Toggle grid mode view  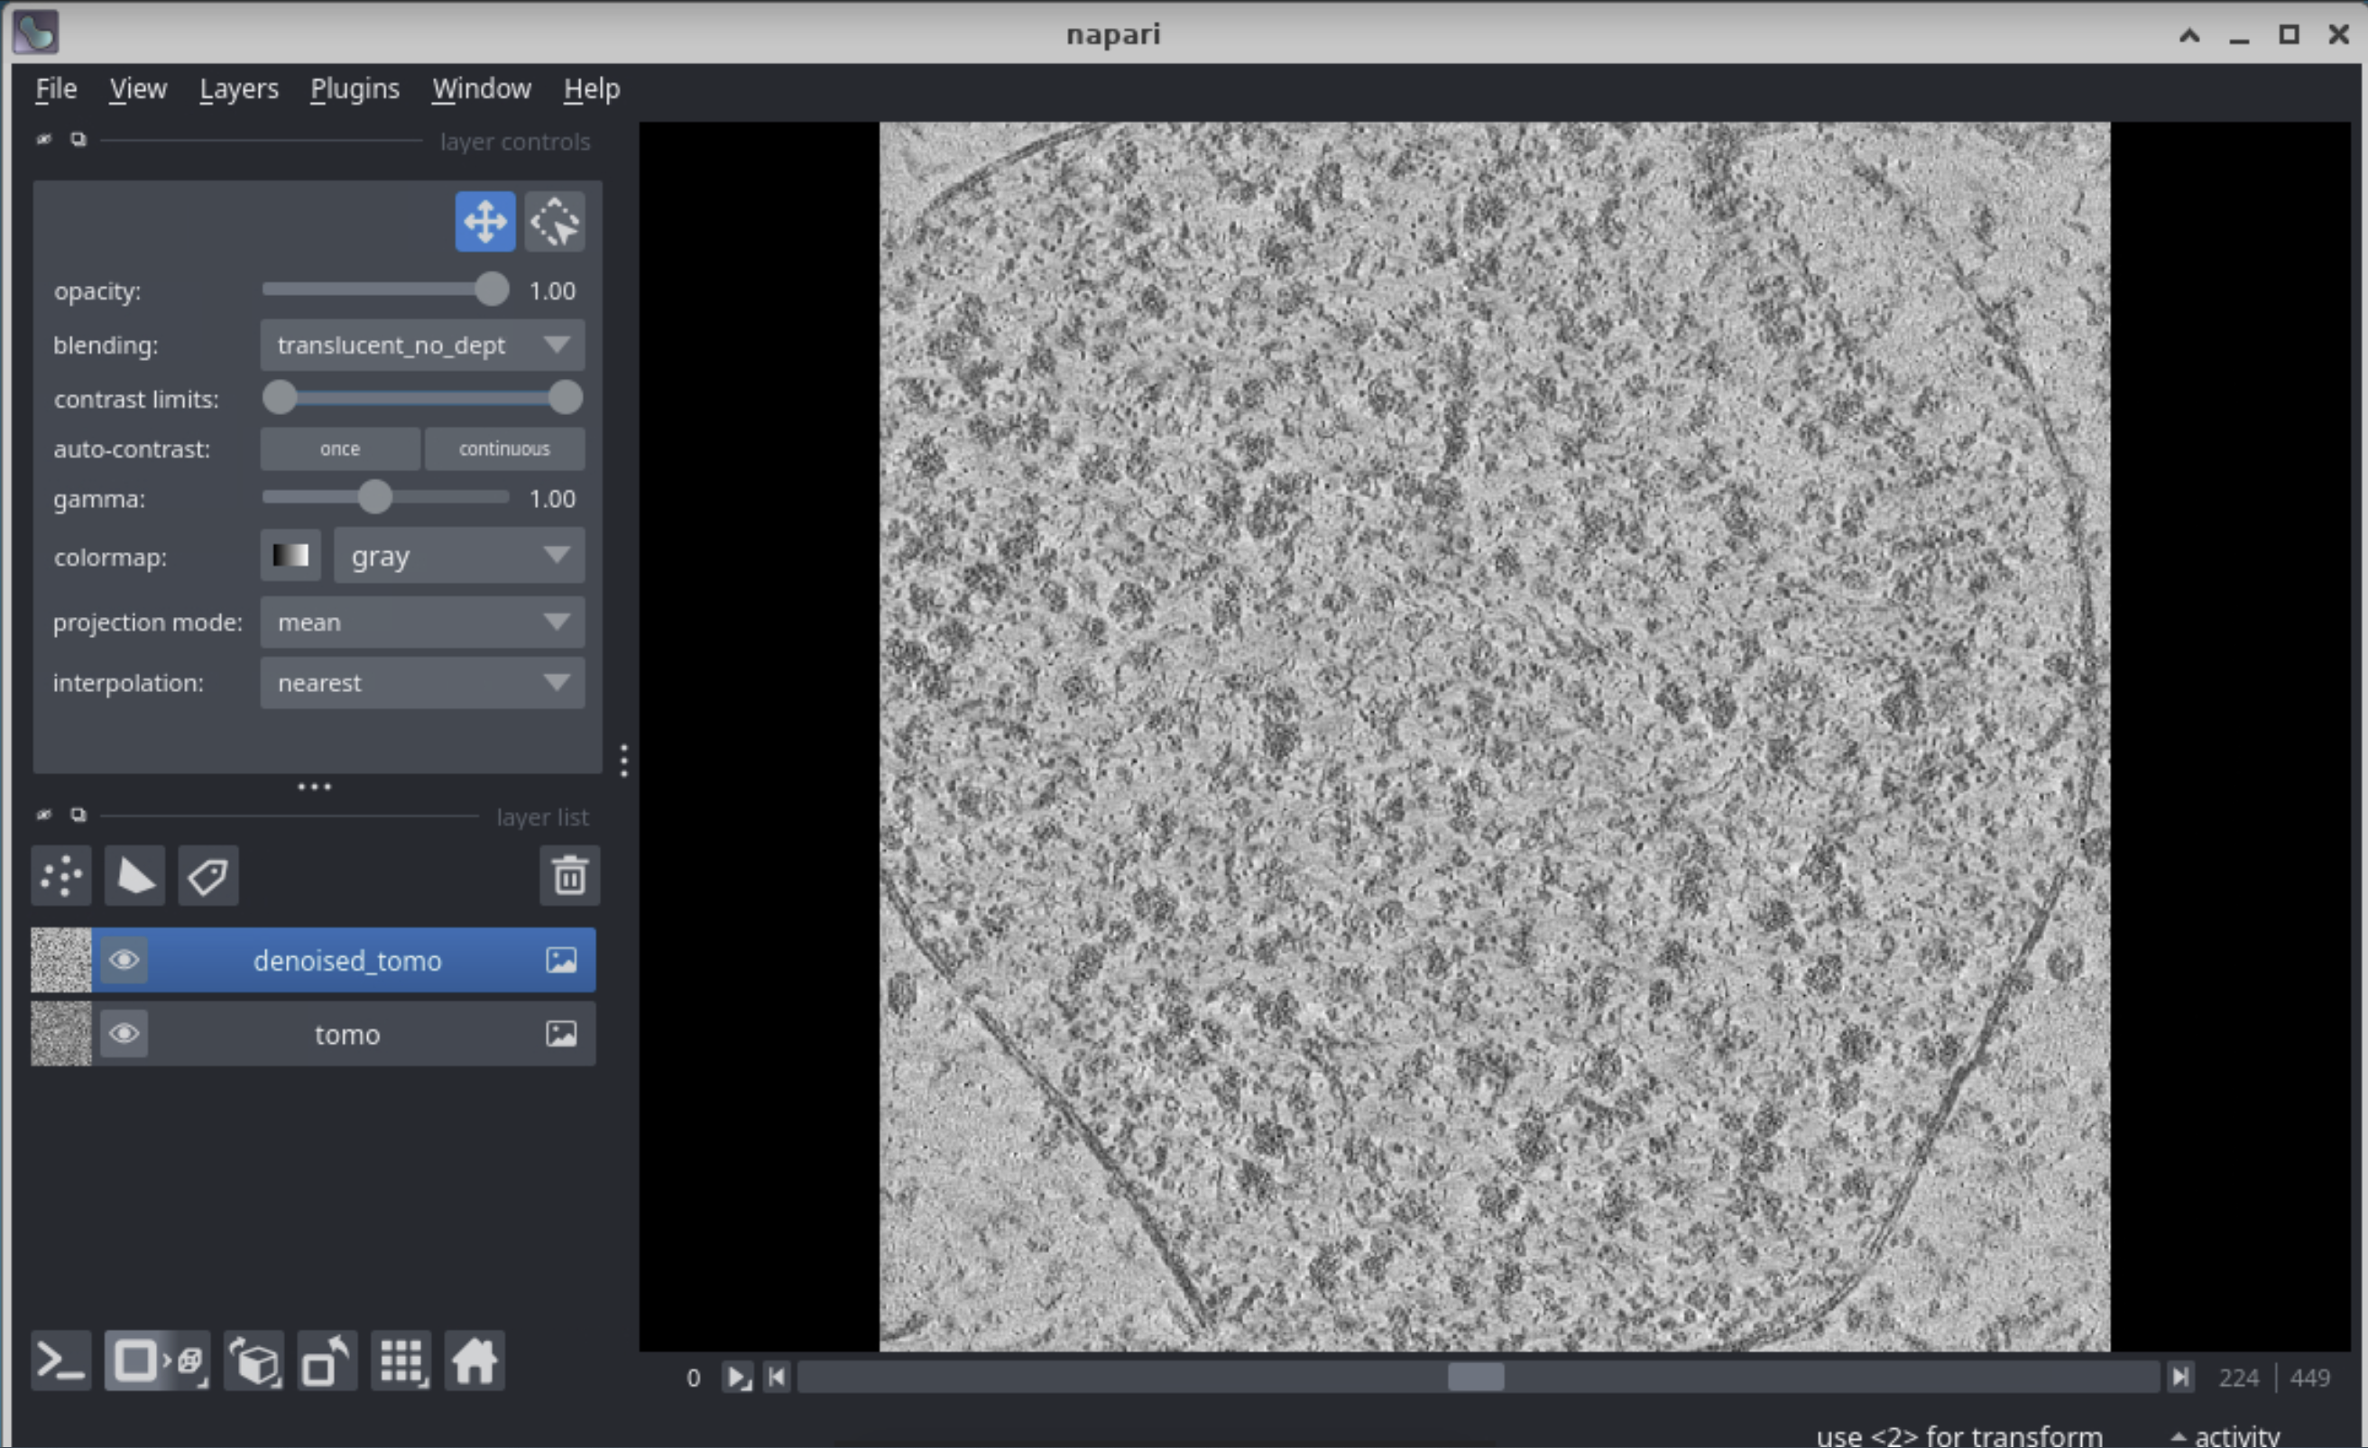[401, 1360]
